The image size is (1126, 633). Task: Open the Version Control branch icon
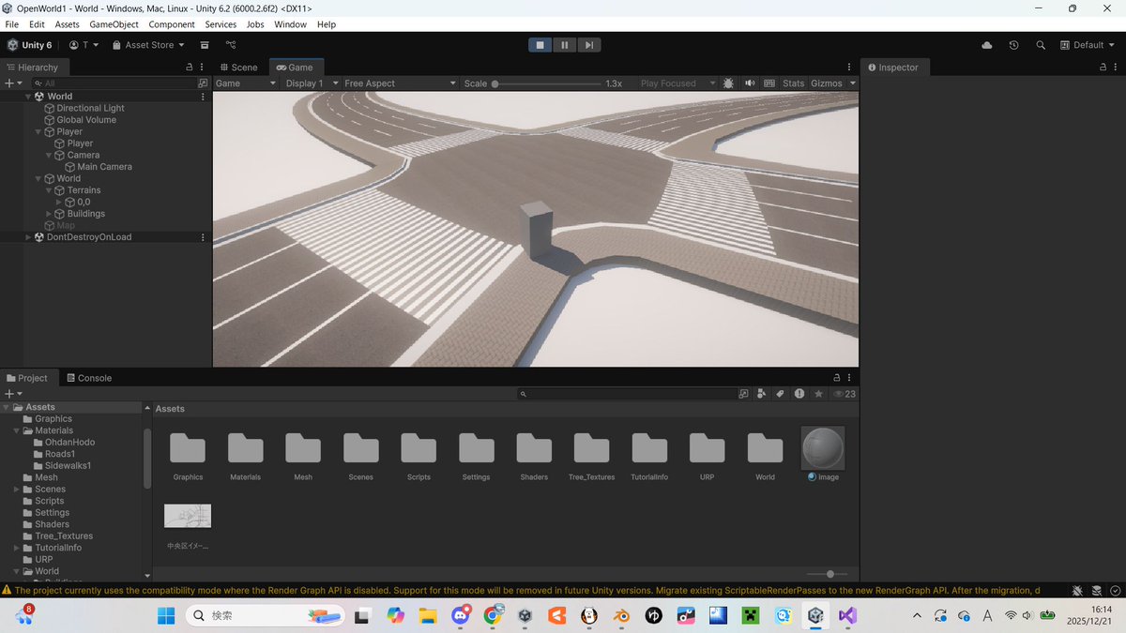[x=231, y=45]
